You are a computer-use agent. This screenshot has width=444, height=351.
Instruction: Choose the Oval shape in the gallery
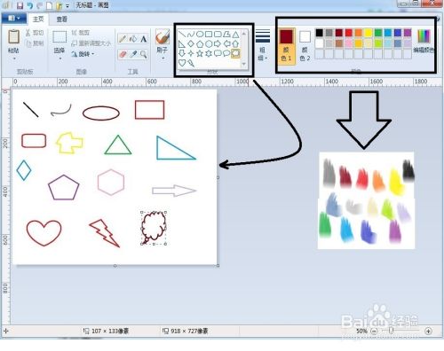tap(200, 35)
